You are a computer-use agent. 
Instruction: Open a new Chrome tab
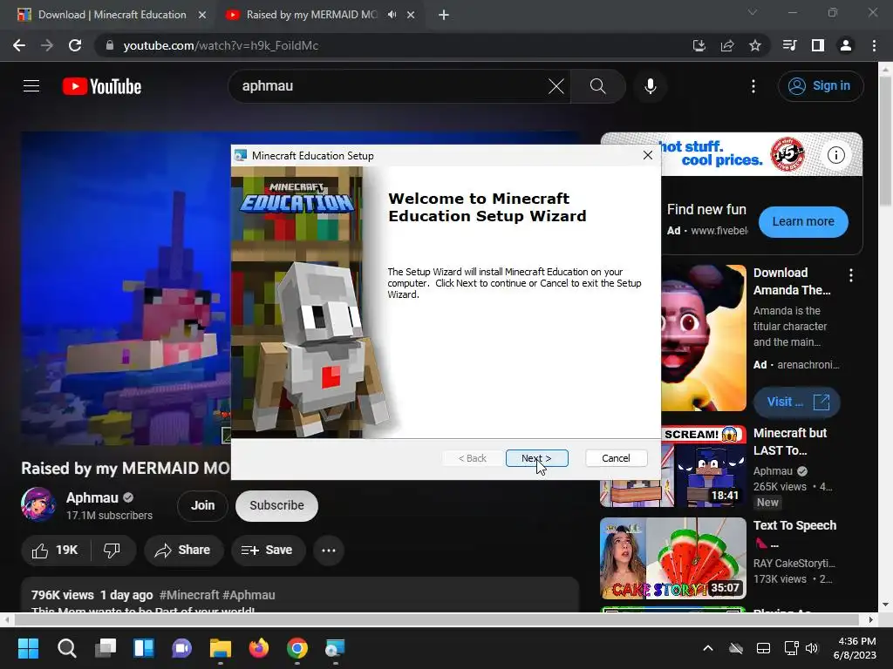(444, 15)
